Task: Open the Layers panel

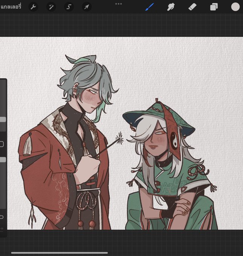Action: click(x=214, y=7)
